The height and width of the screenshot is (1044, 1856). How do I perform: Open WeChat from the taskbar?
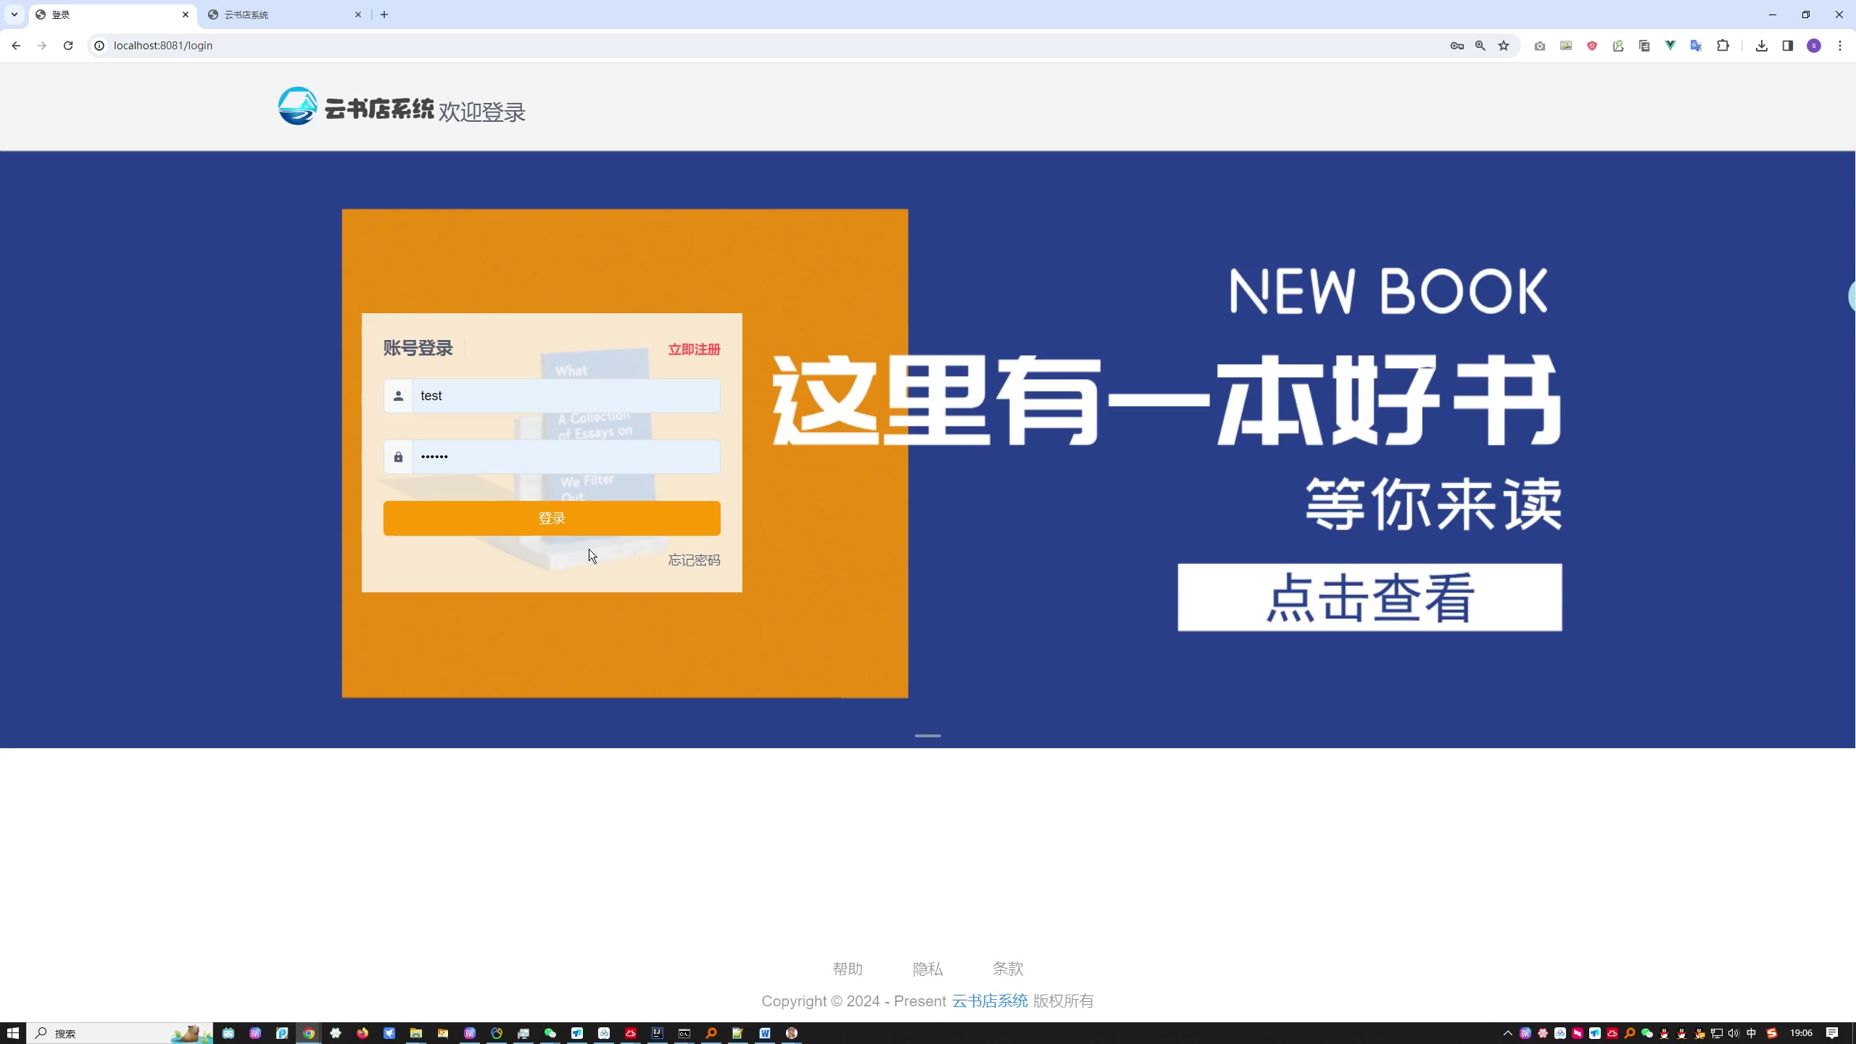[x=550, y=1033]
